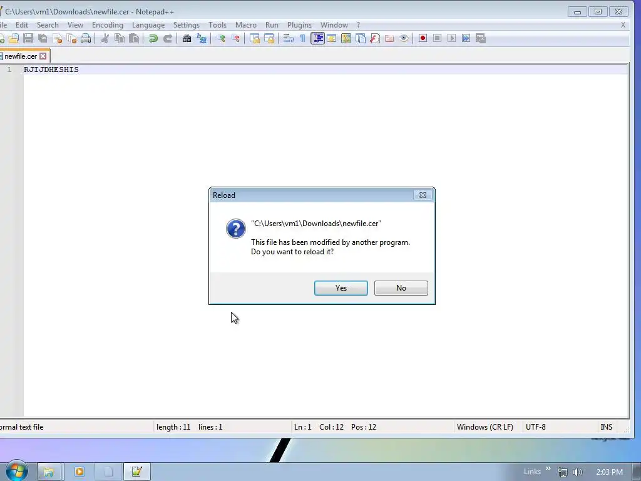Open the Plugins menu
641x481 pixels.
(x=299, y=25)
